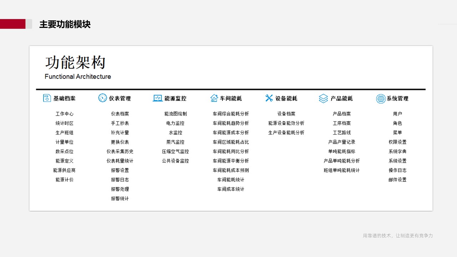Click the 车间能耗成本预测 item
457x257 pixels.
(231, 170)
